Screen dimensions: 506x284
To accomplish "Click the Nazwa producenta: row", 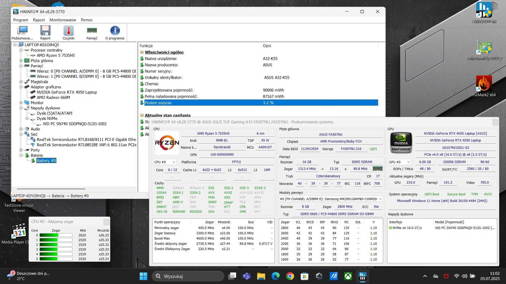I will 259,65.
